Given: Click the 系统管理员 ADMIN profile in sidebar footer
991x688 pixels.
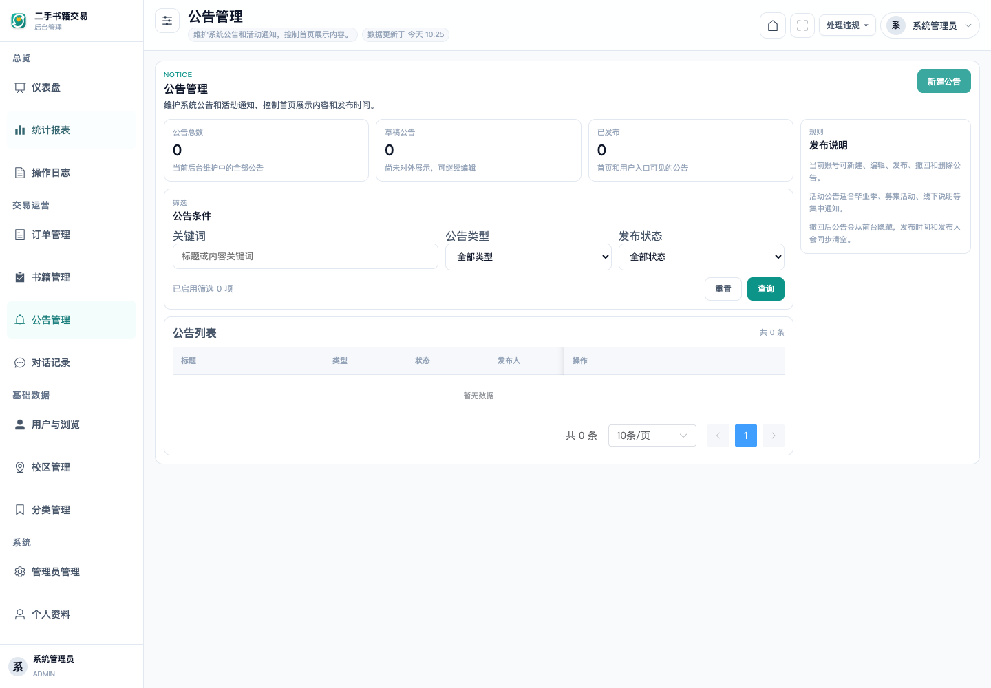Looking at the screenshot, I should 72,666.
